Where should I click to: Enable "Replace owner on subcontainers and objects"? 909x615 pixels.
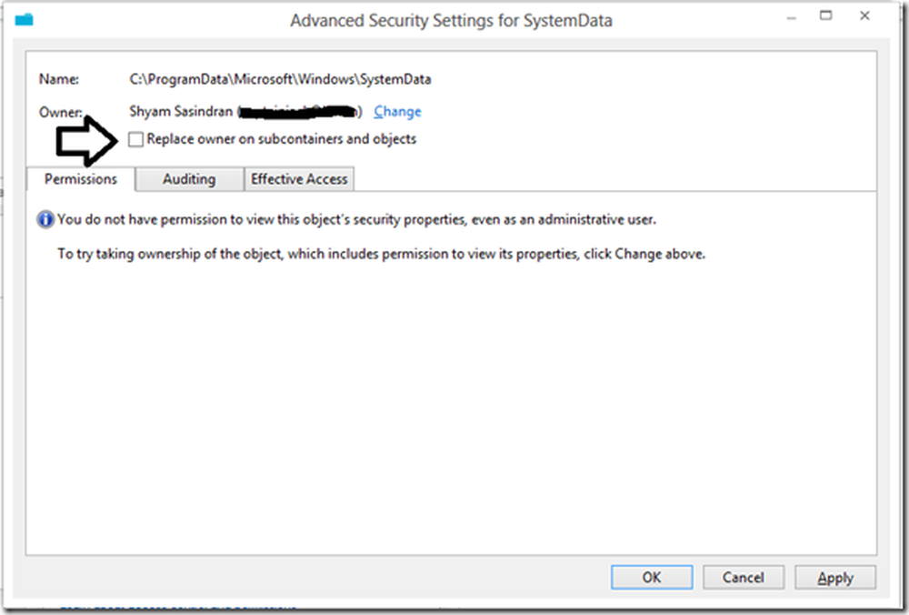pyautogui.click(x=136, y=139)
